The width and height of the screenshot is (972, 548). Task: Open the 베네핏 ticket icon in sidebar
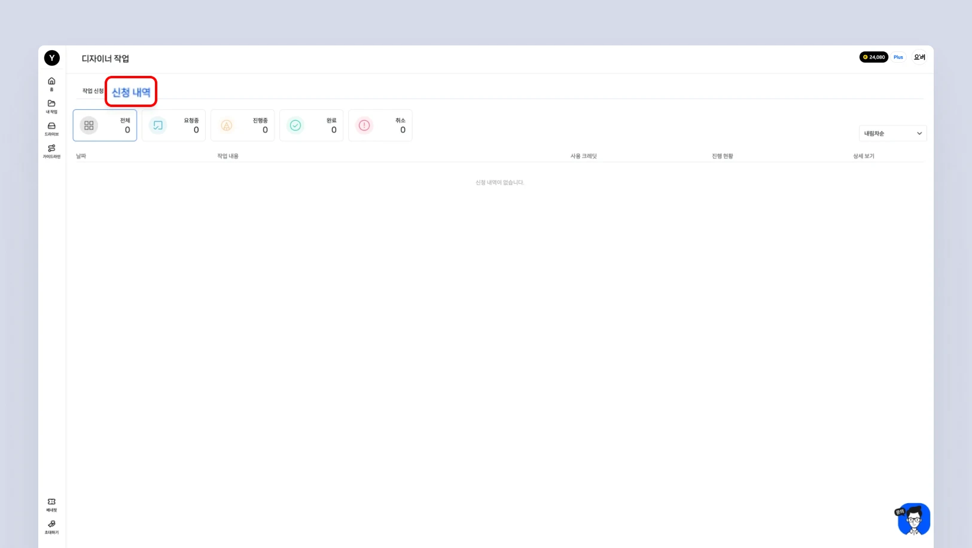[x=51, y=505]
